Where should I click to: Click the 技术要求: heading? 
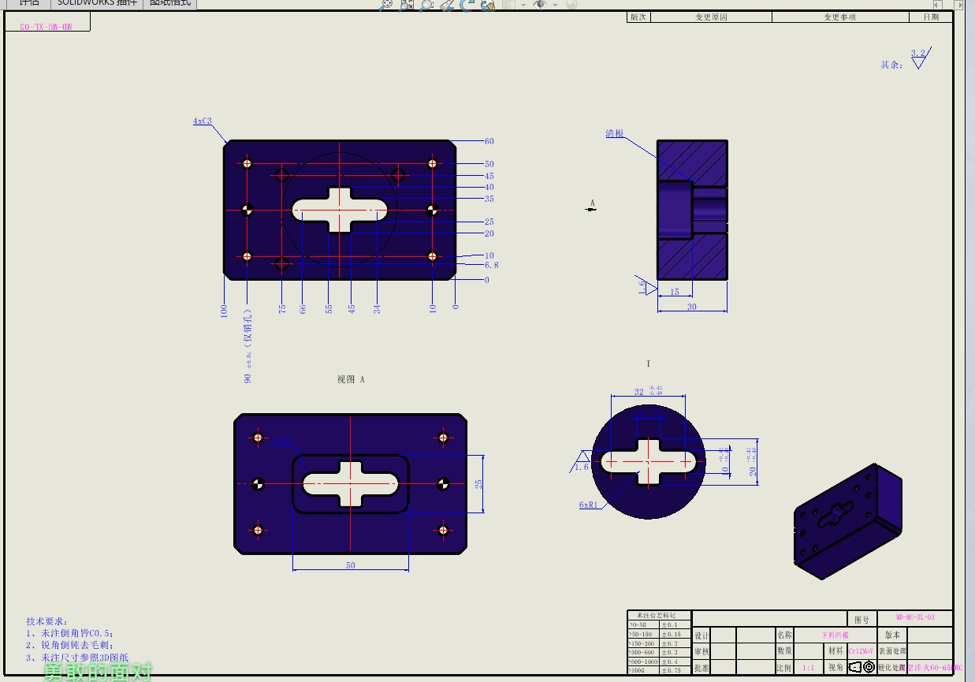coord(47,621)
